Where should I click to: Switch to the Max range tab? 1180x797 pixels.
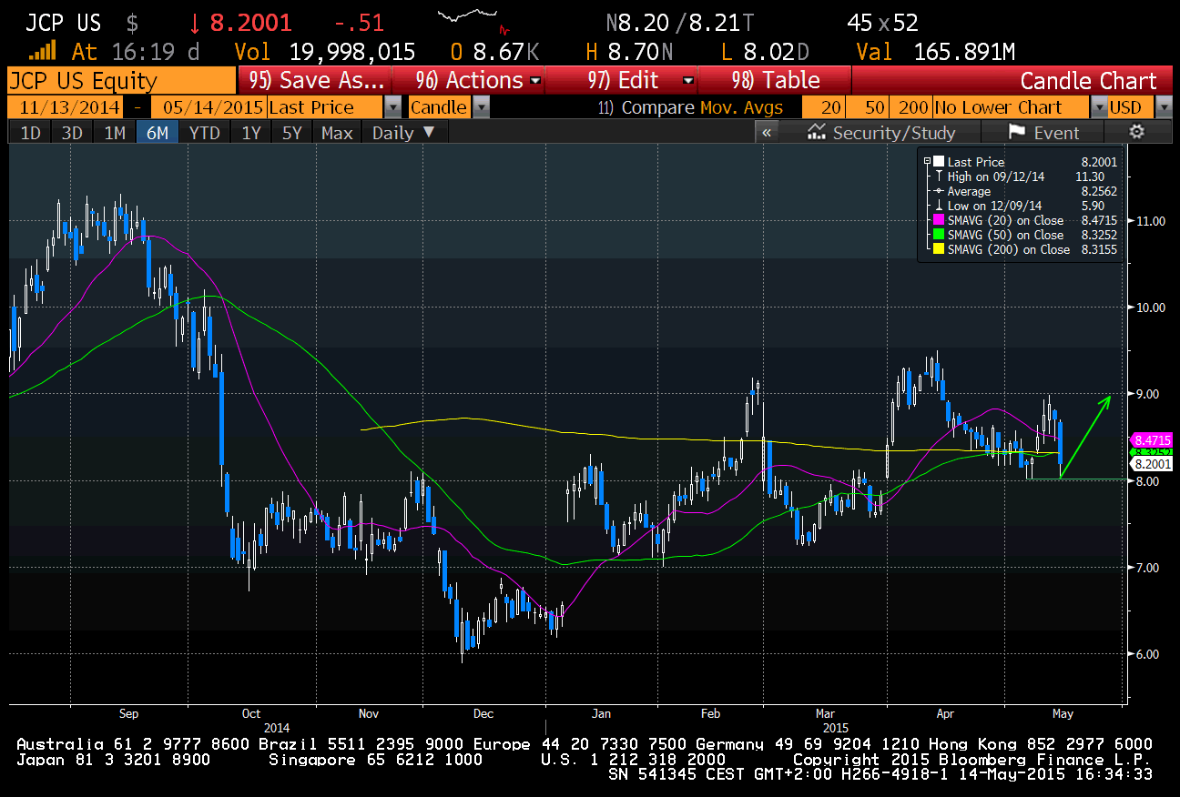tap(337, 133)
